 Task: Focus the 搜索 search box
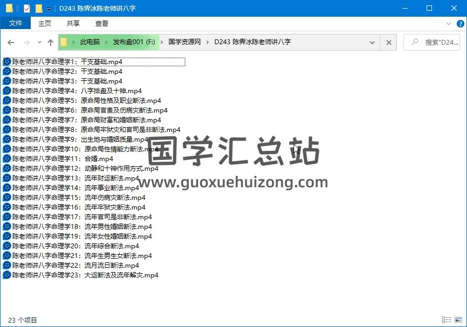(431, 43)
